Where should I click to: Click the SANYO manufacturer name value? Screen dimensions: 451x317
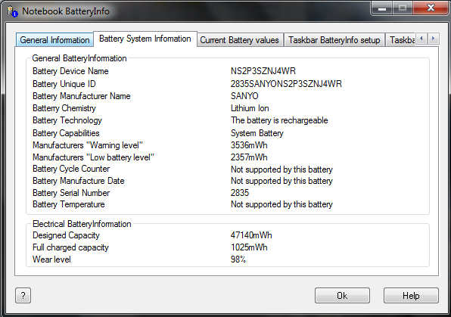tap(244, 96)
